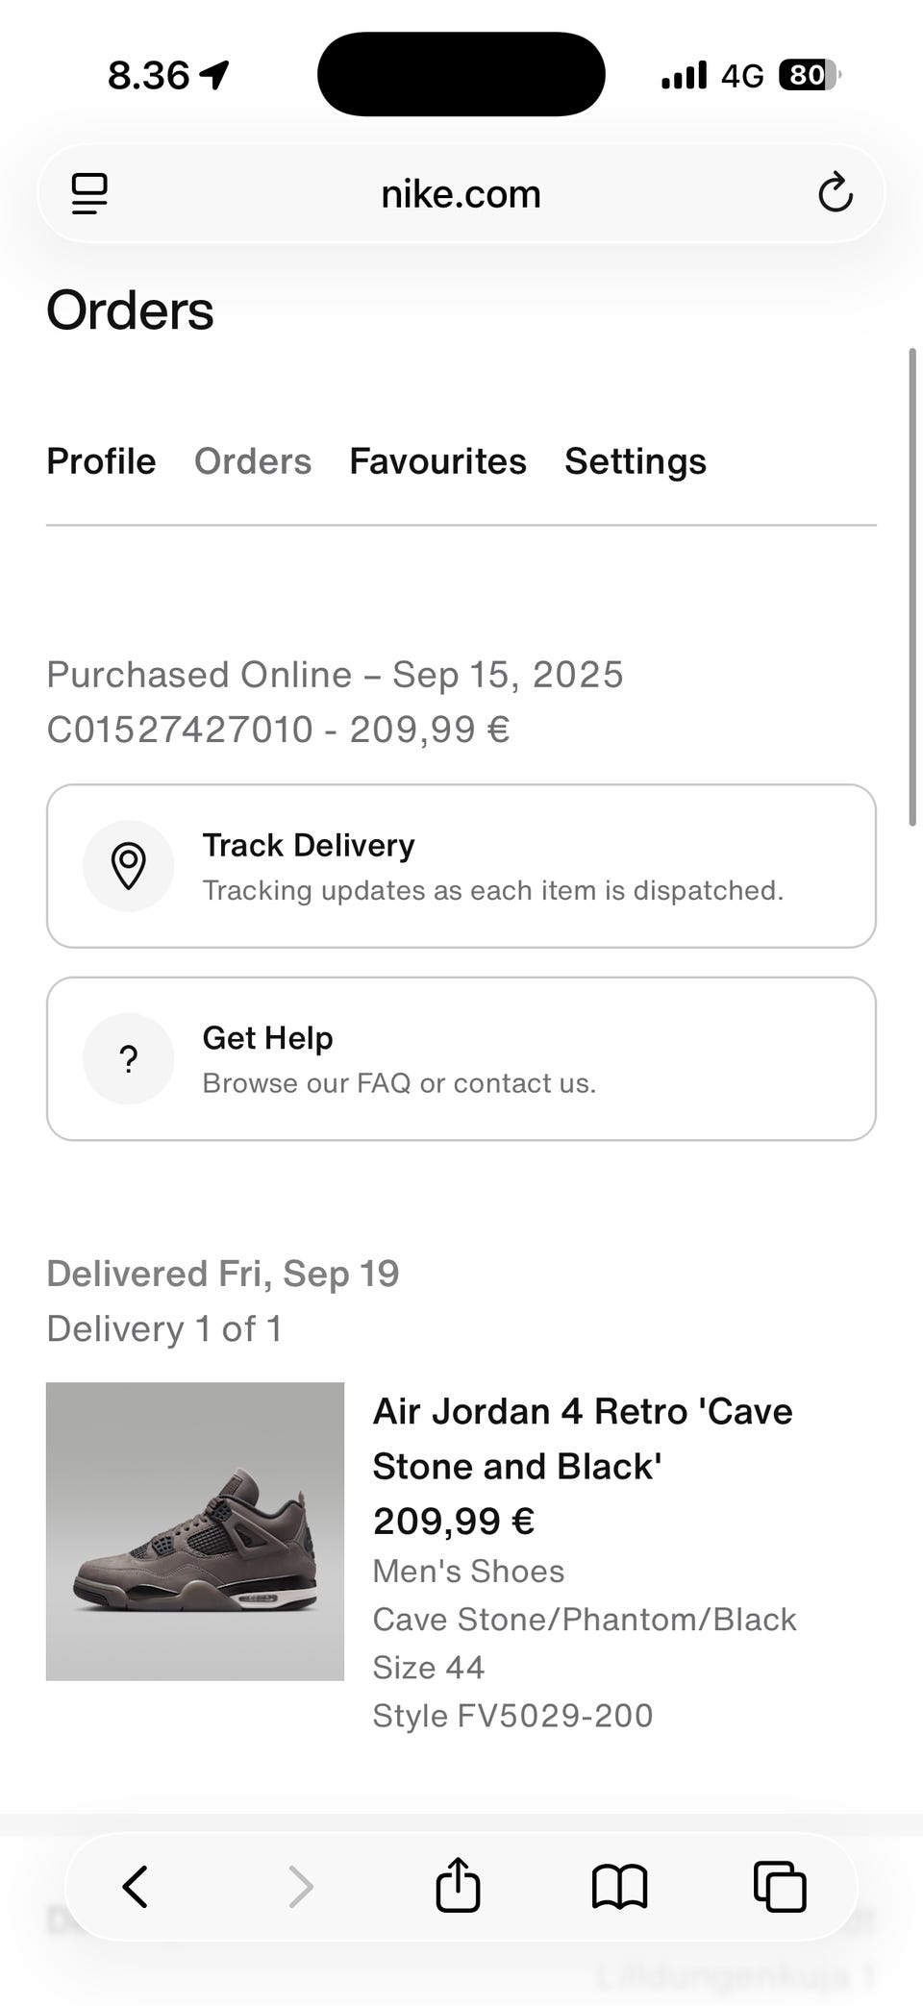Tap the battery indicator in status bar
This screenshot has width=923, height=2006.
[810, 75]
